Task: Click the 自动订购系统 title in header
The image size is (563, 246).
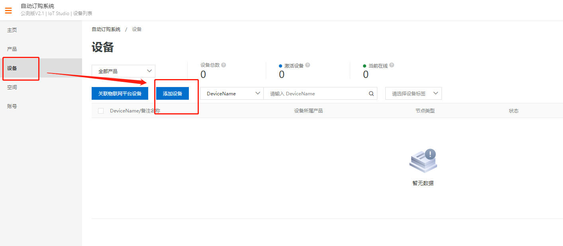Action: [x=37, y=6]
